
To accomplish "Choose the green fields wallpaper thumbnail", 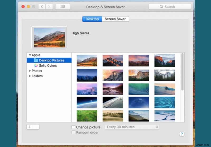I will 87,116.
